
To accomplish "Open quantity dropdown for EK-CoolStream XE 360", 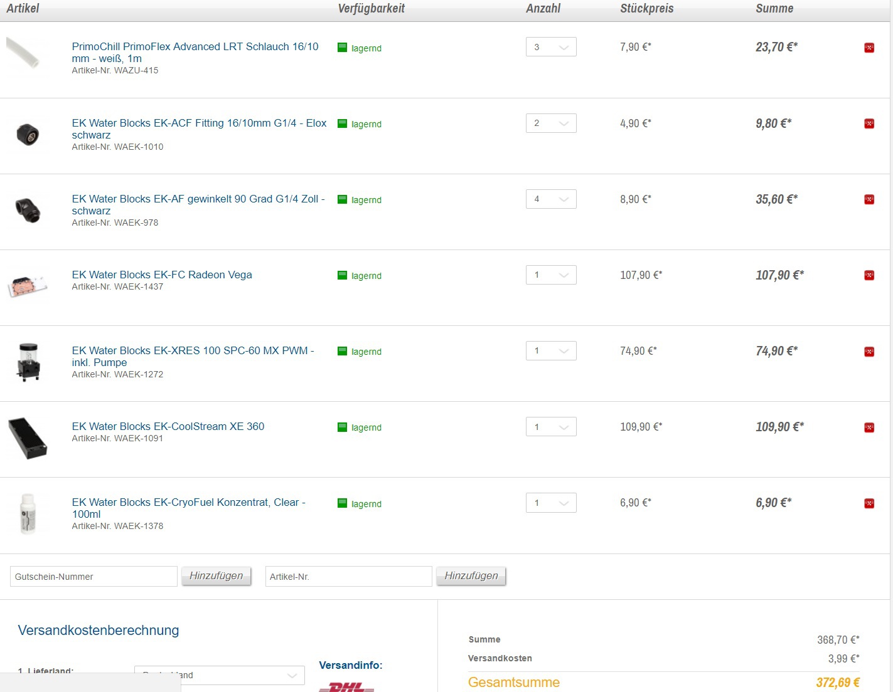I will (x=551, y=427).
